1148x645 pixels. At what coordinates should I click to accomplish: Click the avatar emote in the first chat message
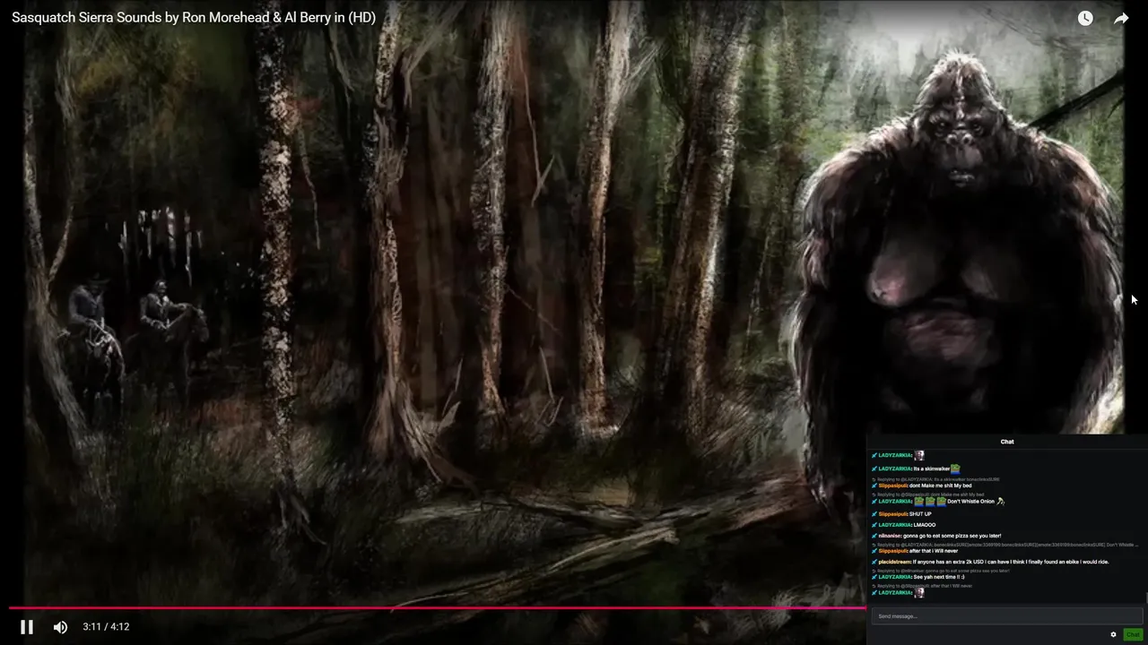coord(919,455)
